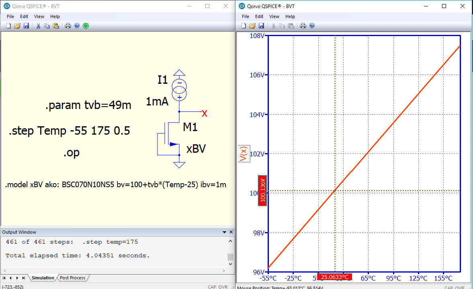Close the Output Window panel
Image resolution: width=473 pixels, height=289 pixels.
click(231, 232)
